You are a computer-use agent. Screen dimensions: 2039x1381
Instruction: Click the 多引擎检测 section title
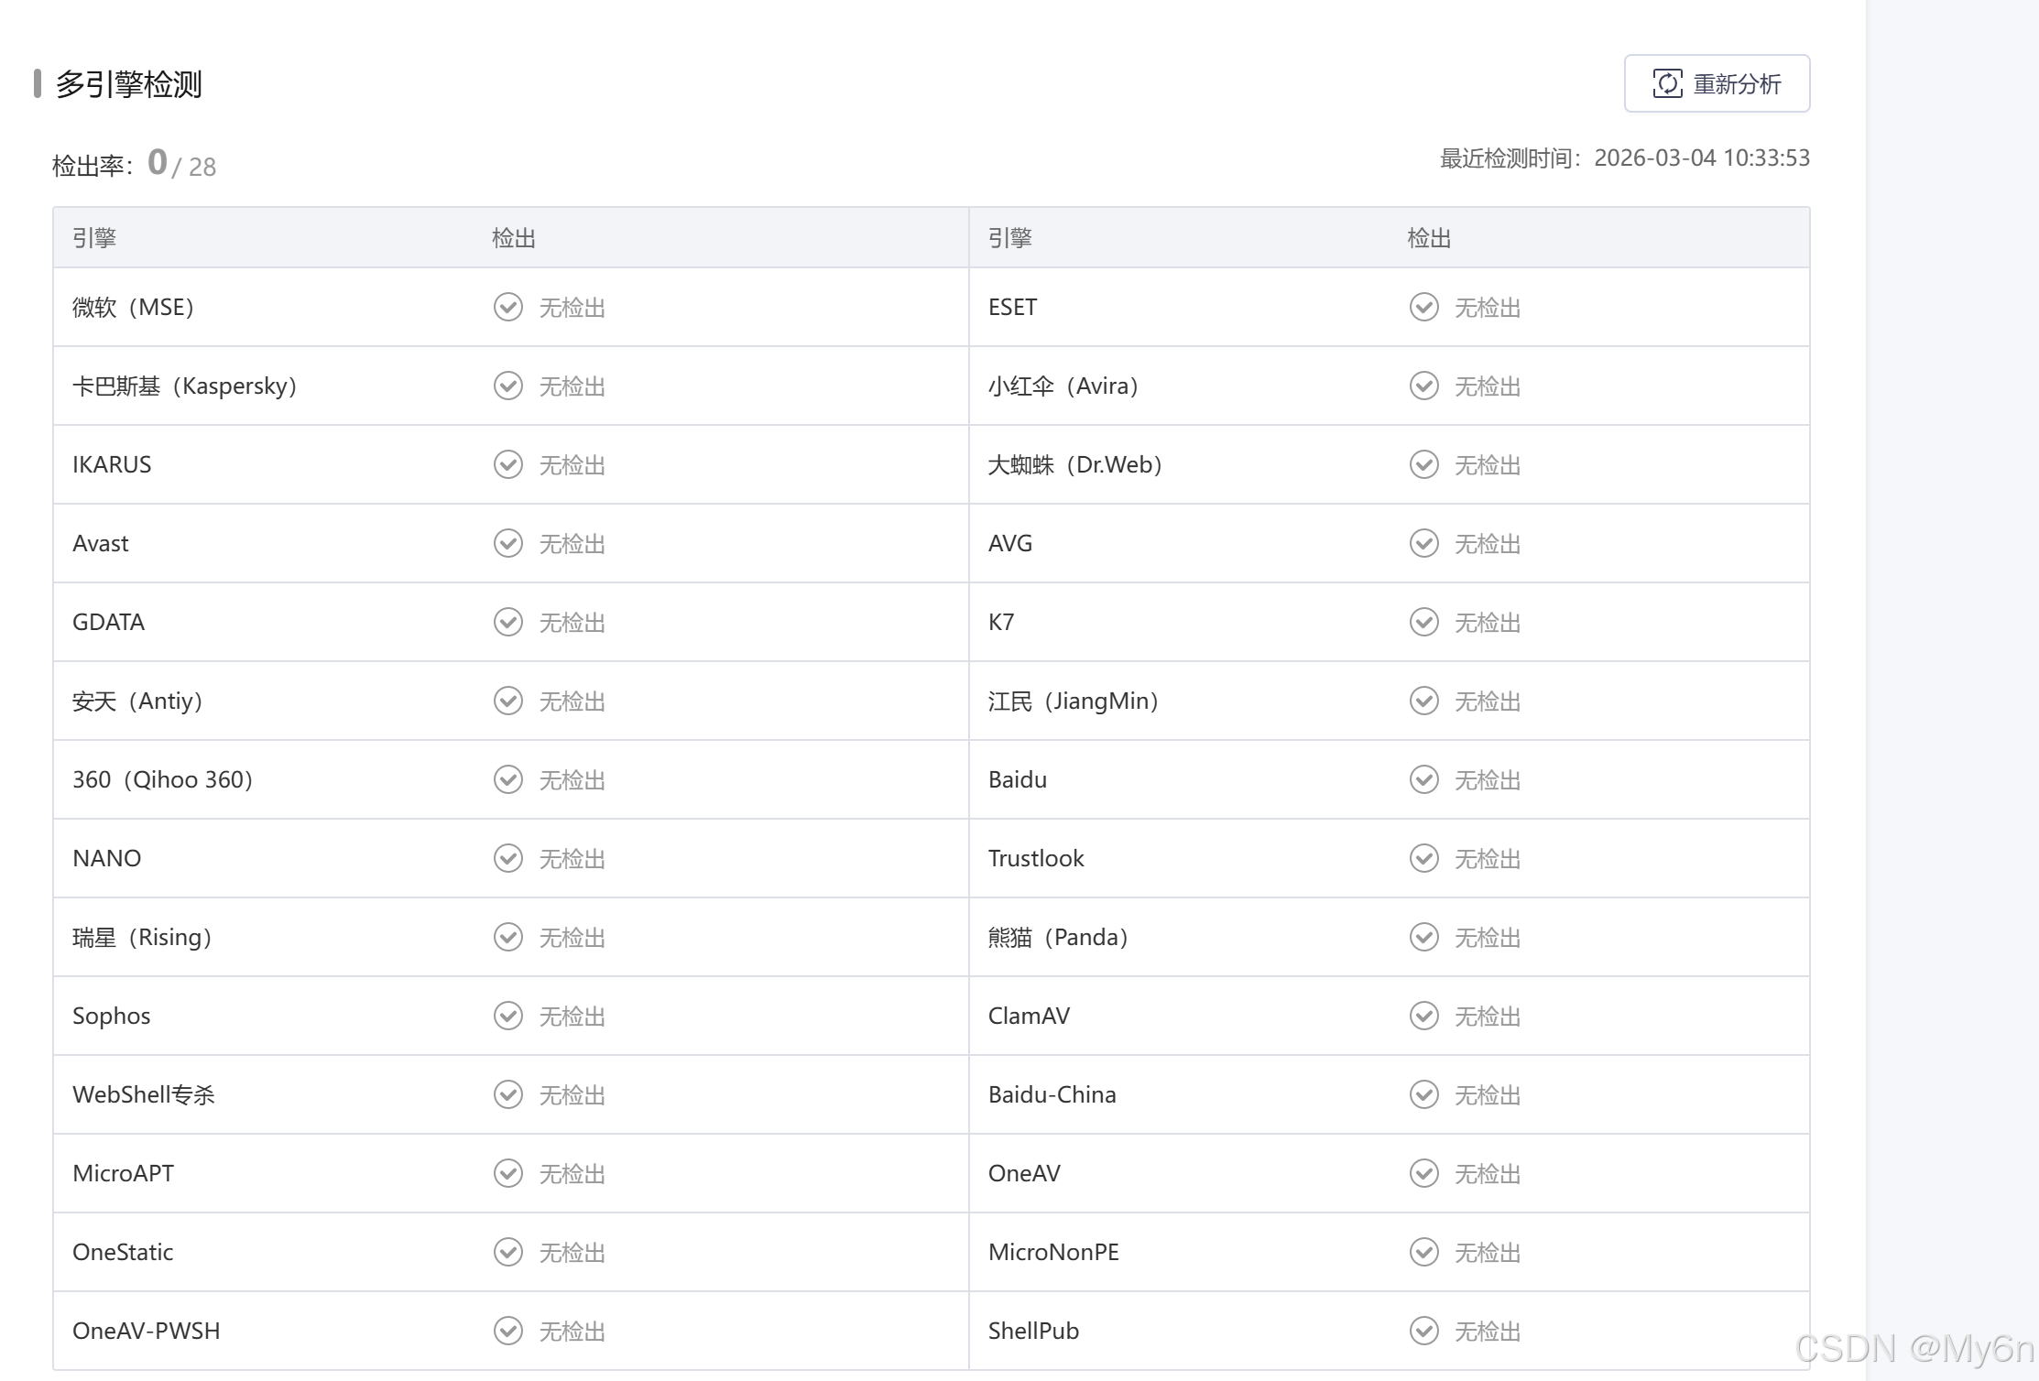[x=129, y=84]
